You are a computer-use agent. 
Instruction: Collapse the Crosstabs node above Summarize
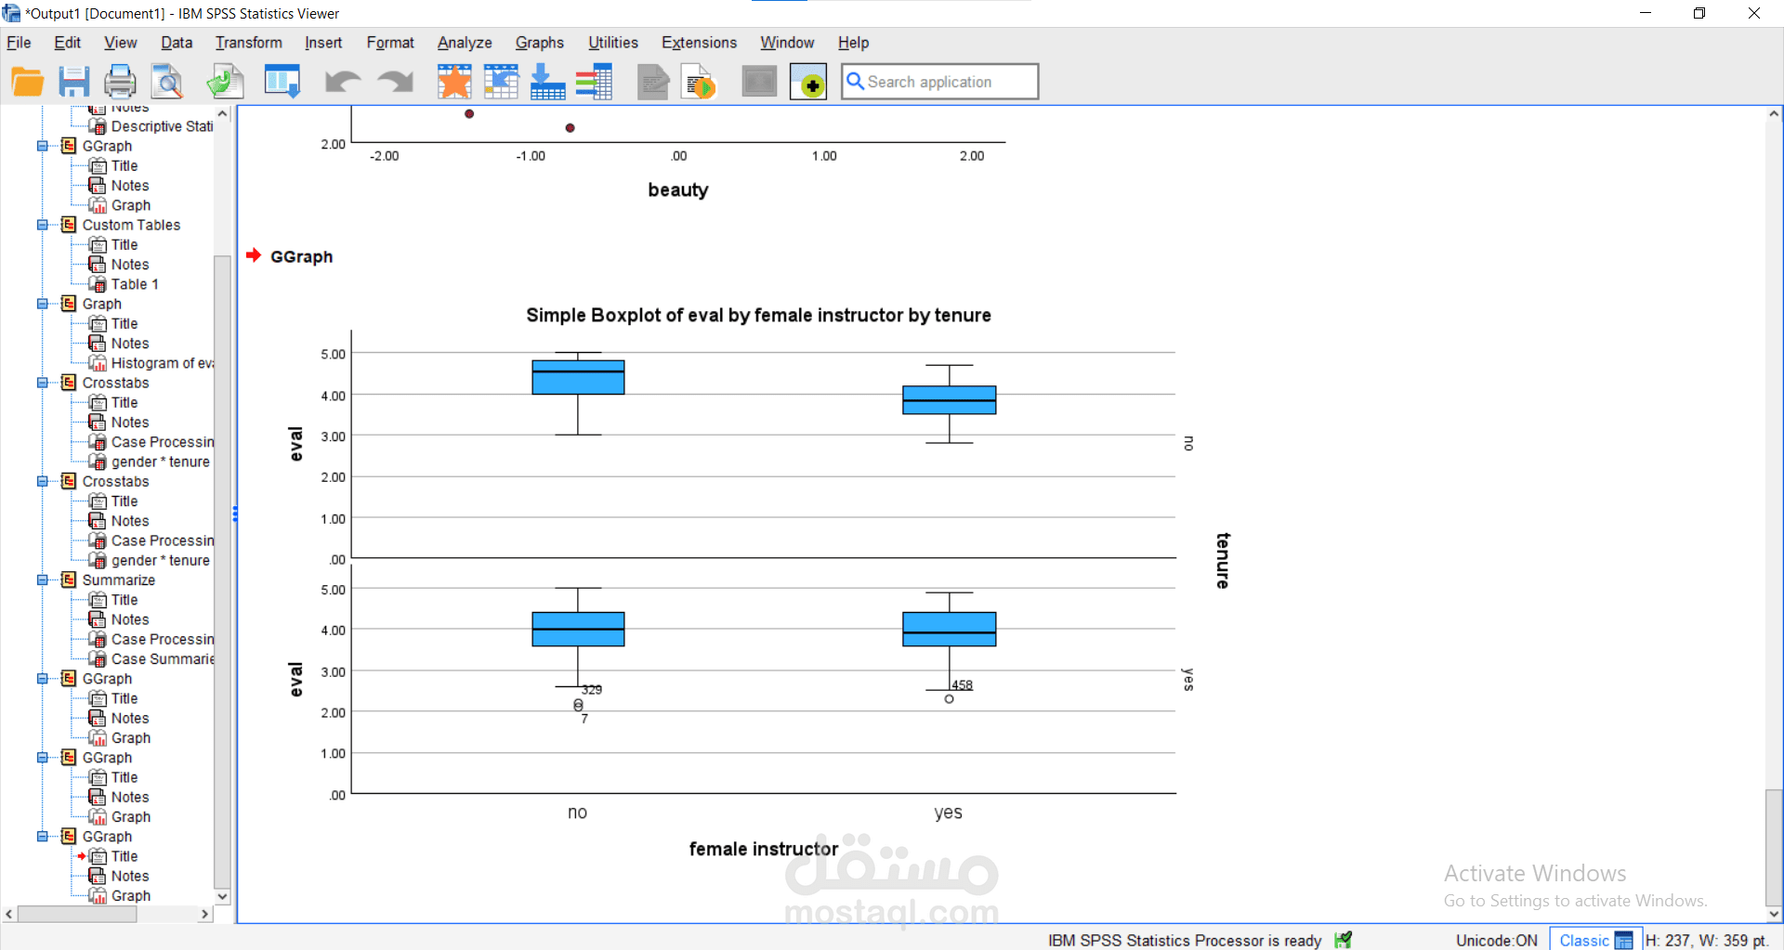click(x=42, y=481)
